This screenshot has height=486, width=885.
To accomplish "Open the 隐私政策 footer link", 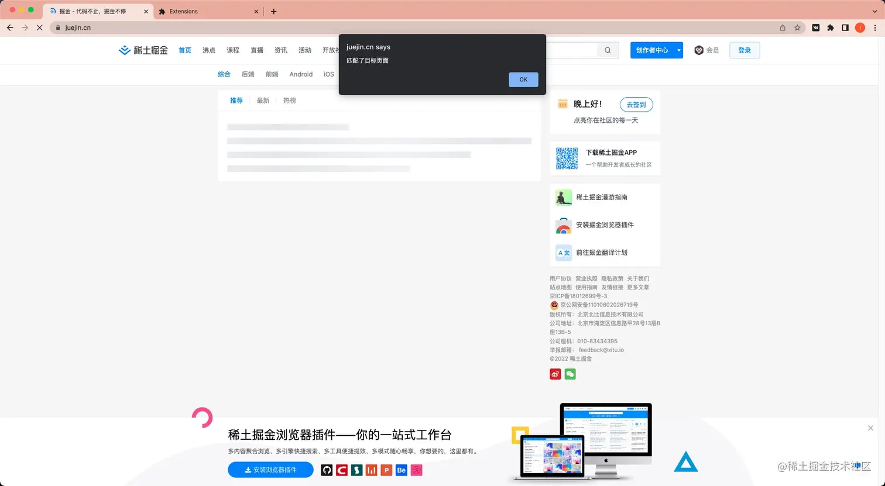I will click(612, 279).
